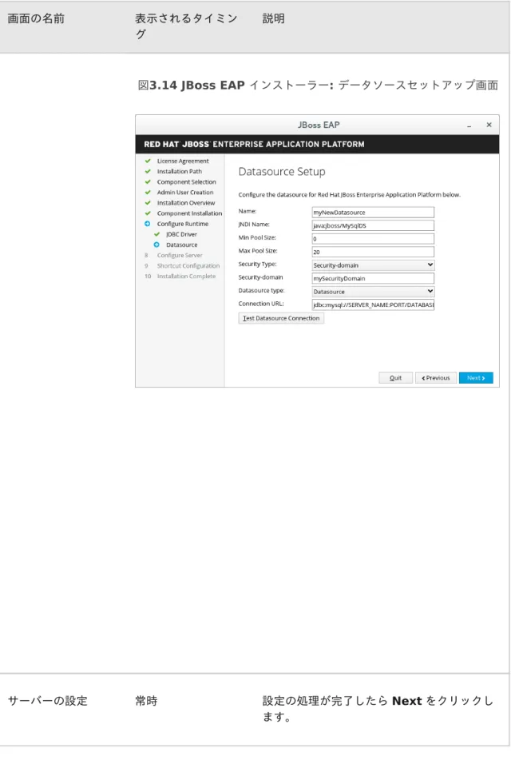The width and height of the screenshot is (511, 776).
Task: Click blue progress icon beside Datasource
Action: click(x=156, y=245)
